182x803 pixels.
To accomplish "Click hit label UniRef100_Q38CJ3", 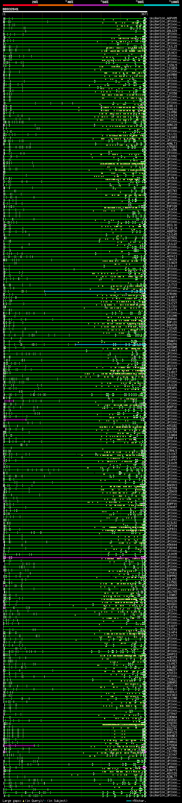I will (x=163, y=106).
